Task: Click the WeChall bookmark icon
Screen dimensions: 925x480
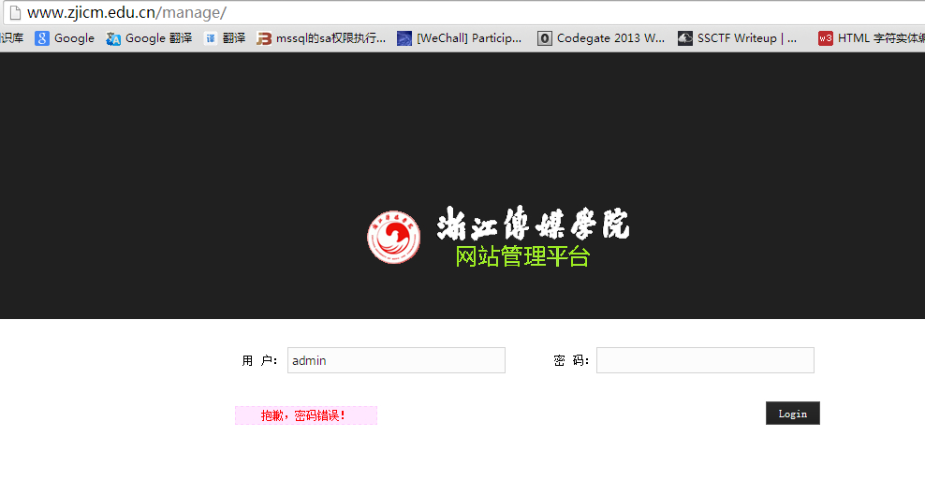Action: (404, 38)
